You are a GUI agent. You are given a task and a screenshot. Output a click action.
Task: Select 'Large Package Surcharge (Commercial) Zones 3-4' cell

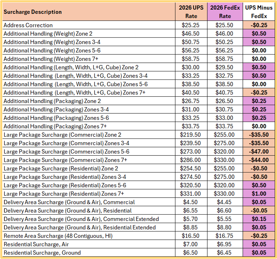point(89,143)
